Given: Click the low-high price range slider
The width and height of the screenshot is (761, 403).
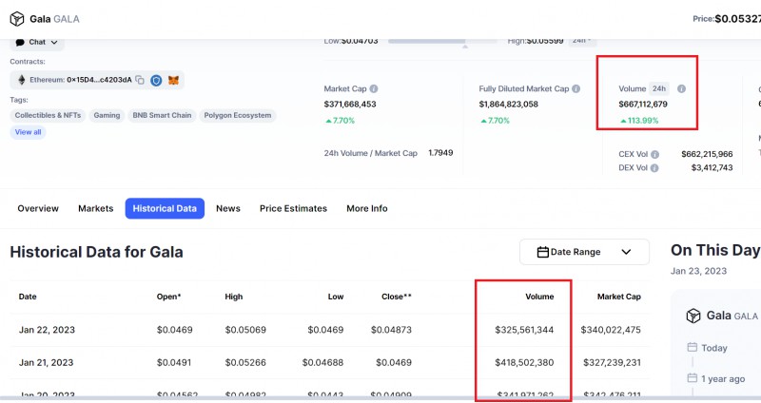Looking at the screenshot, I should click(442, 41).
